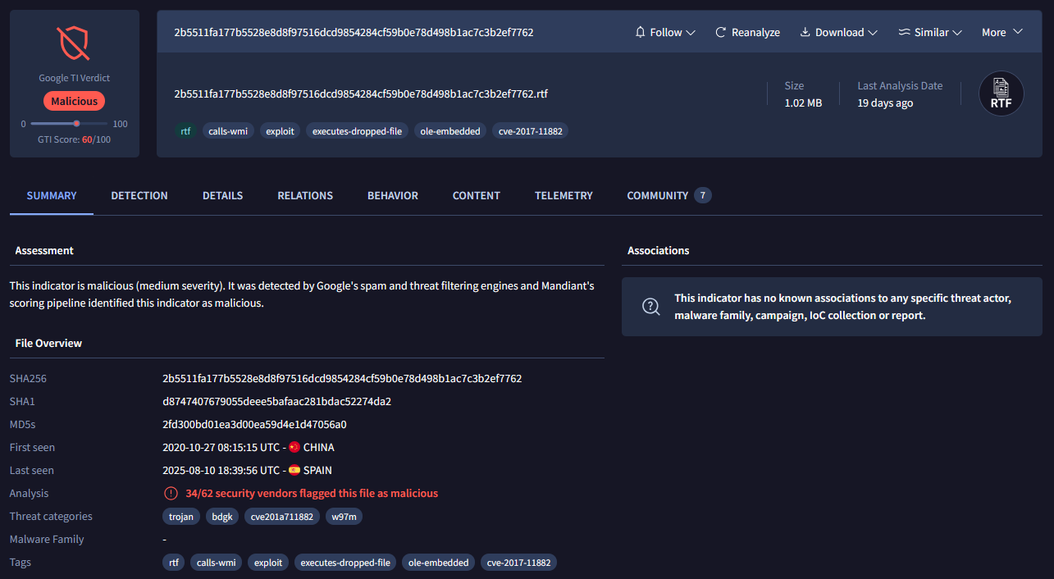The image size is (1054, 579).
Task: Expand the Similar dropdown chevron
Action: click(956, 33)
